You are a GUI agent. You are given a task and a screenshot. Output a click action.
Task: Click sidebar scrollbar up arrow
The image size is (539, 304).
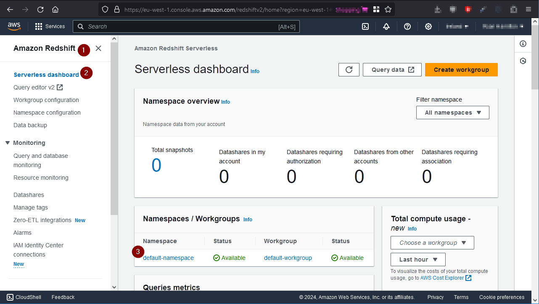tap(114, 39)
